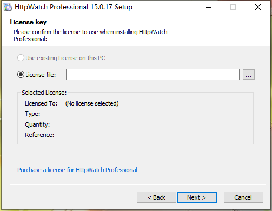Close the HttpWatch Setup window
Image resolution: width=272 pixels, height=211 pixels.
[258, 7]
